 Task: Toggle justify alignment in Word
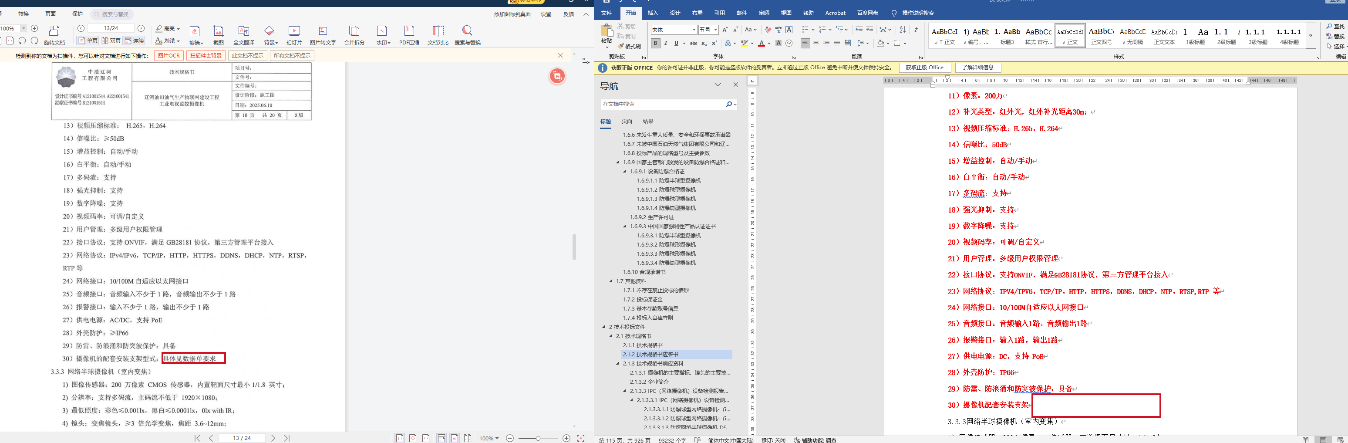pyautogui.click(x=837, y=44)
